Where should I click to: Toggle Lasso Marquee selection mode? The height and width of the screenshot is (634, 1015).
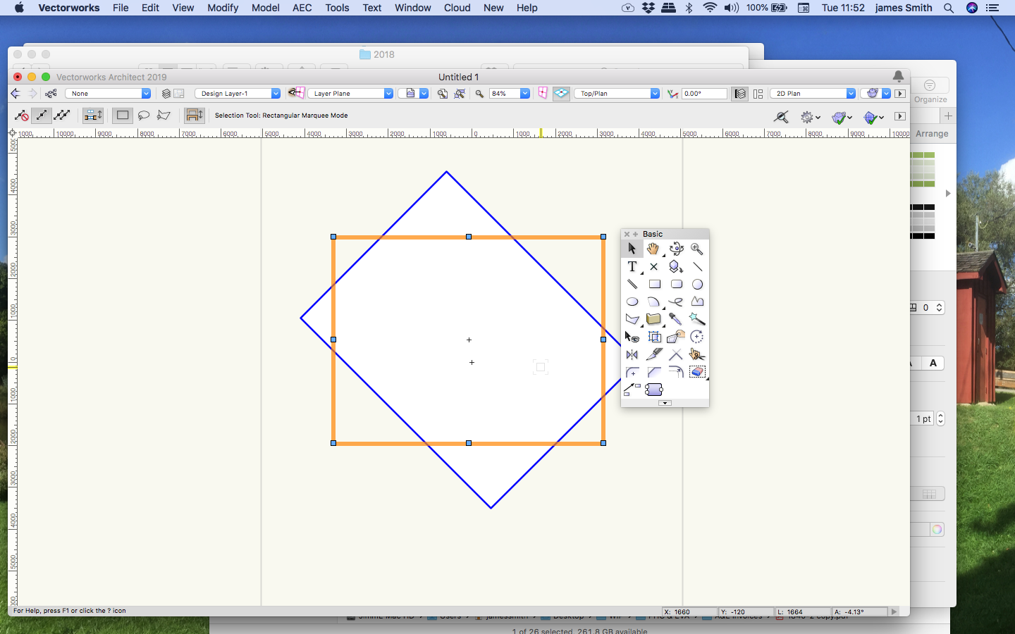(x=144, y=116)
